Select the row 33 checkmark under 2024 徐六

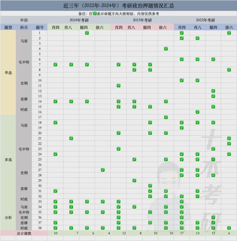coord(103,201)
